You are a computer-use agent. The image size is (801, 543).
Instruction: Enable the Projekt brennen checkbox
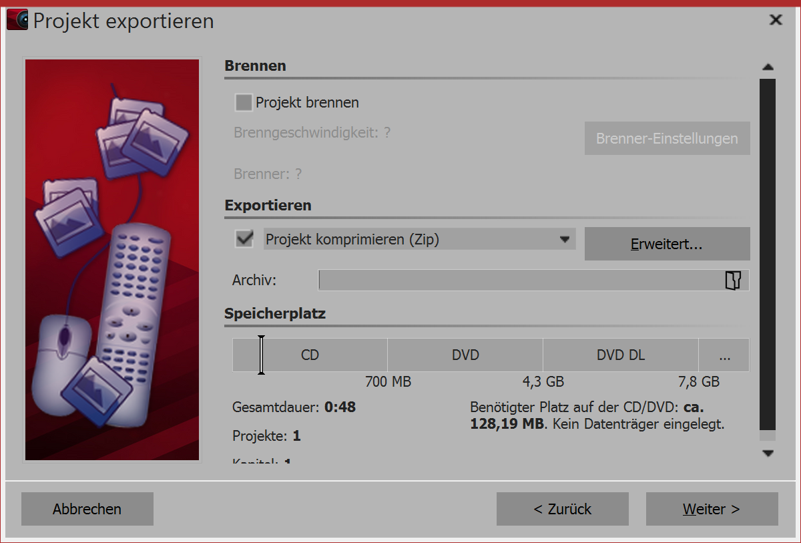[244, 102]
